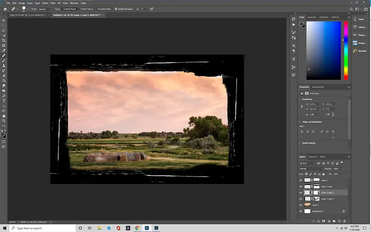Click the Content-Aware type button

70,9
